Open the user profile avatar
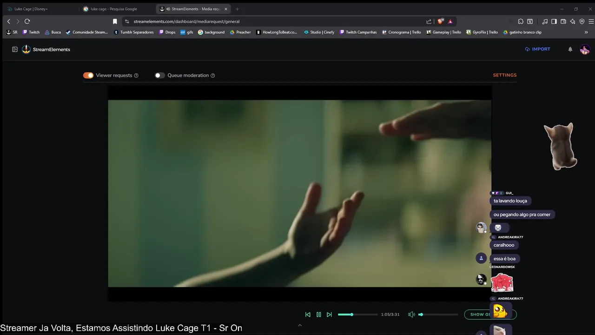The width and height of the screenshot is (595, 335). 585,49
